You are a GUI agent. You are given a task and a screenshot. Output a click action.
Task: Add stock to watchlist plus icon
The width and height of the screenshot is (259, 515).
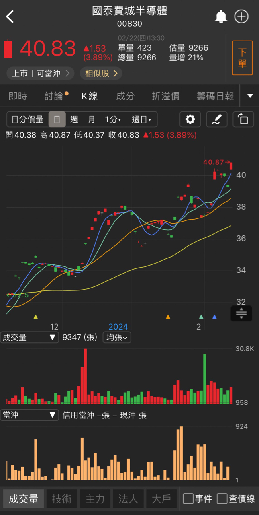[x=242, y=16]
